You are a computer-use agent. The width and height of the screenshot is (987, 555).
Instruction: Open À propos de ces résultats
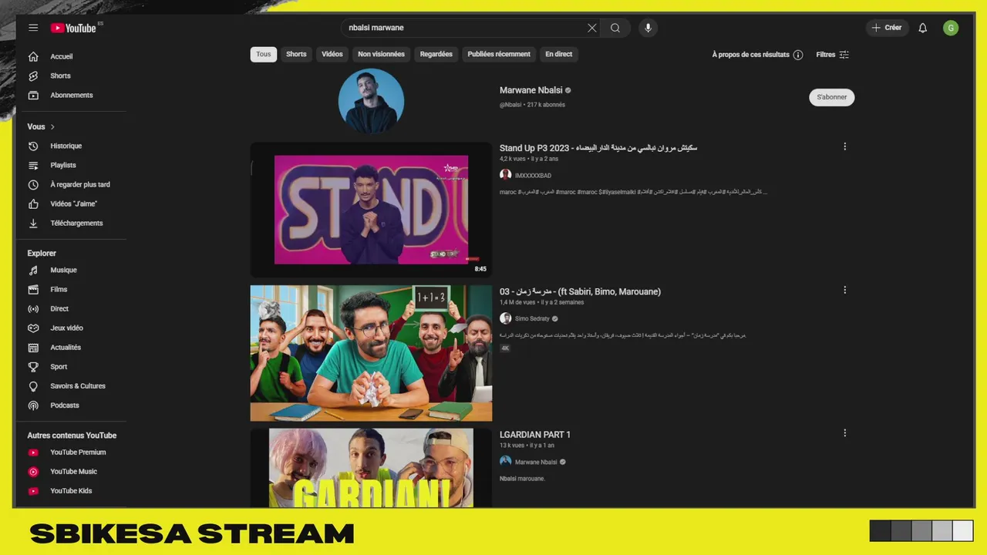pyautogui.click(x=757, y=55)
